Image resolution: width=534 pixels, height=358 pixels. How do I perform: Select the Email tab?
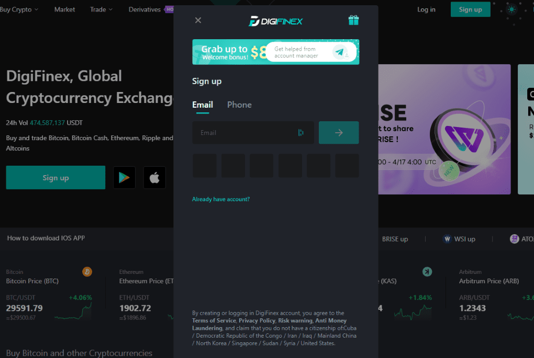[x=203, y=105]
